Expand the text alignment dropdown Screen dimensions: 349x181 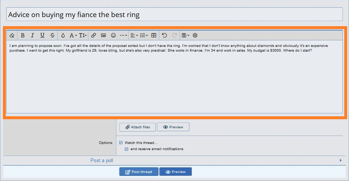click(134, 35)
